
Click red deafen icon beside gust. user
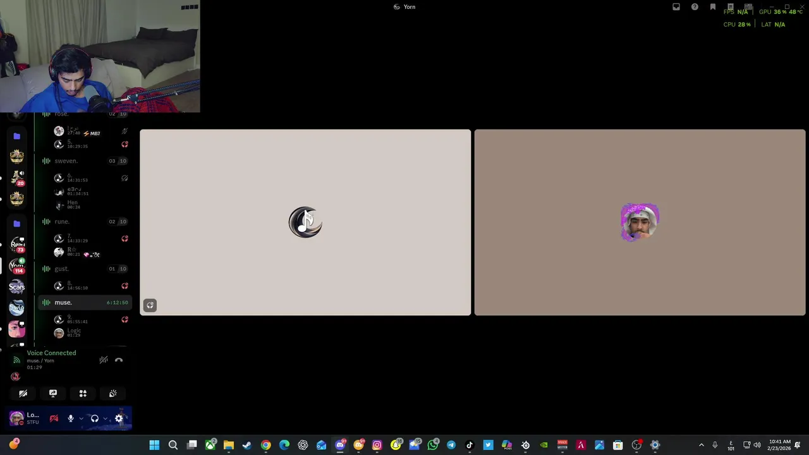point(125,286)
